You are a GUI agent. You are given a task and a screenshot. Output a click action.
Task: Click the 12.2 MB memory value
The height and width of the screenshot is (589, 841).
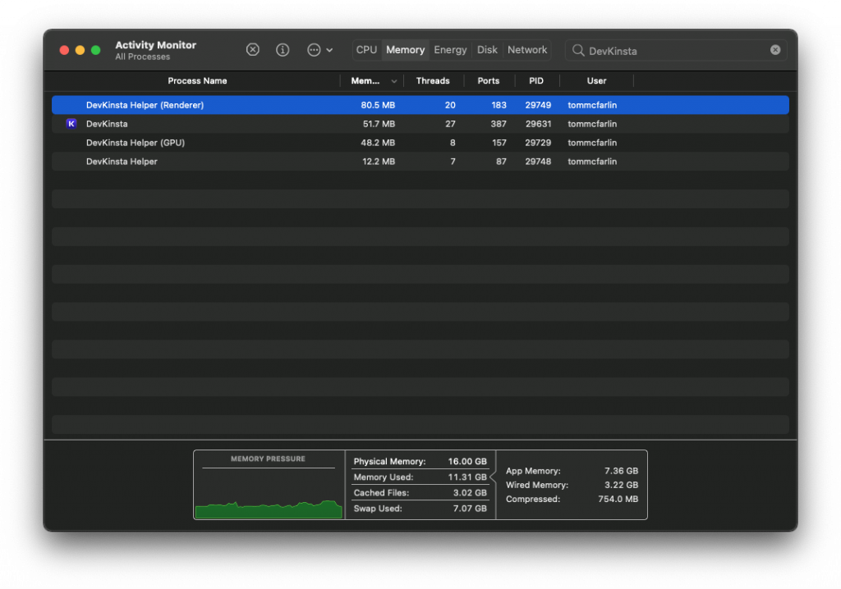point(379,162)
